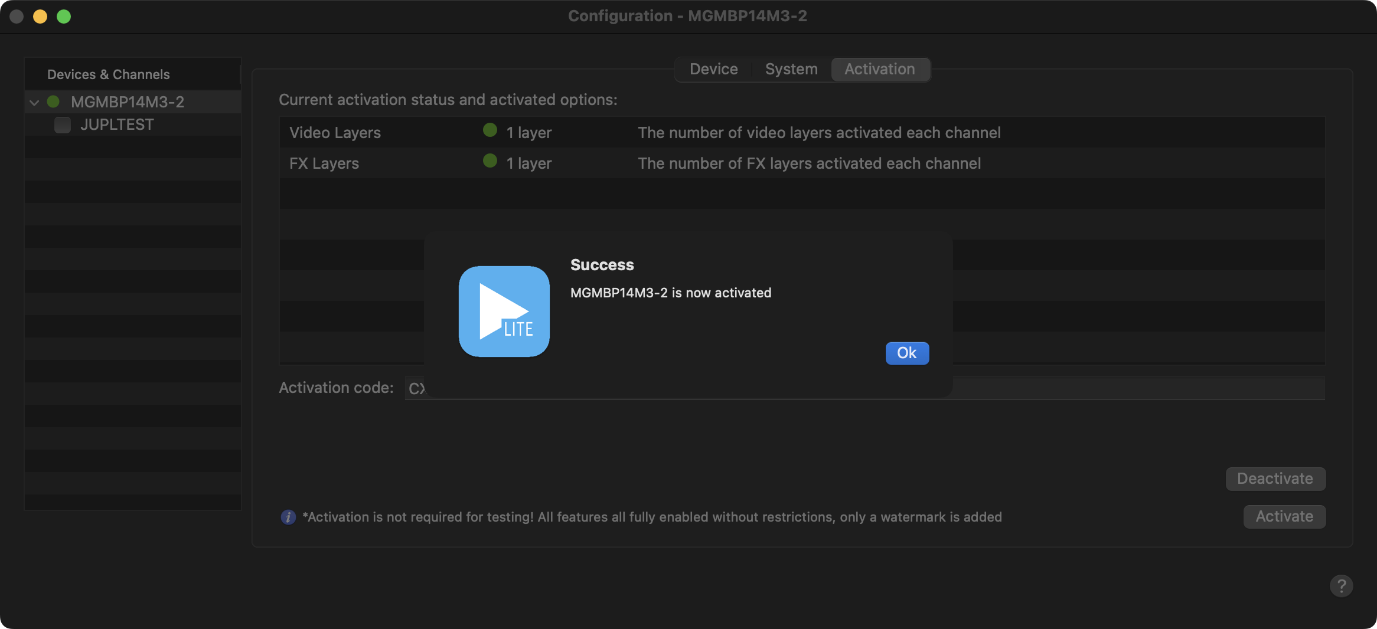This screenshot has height=629, width=1377.
Task: Toggle the JUPLTEST channel checkbox
Action: coord(63,125)
